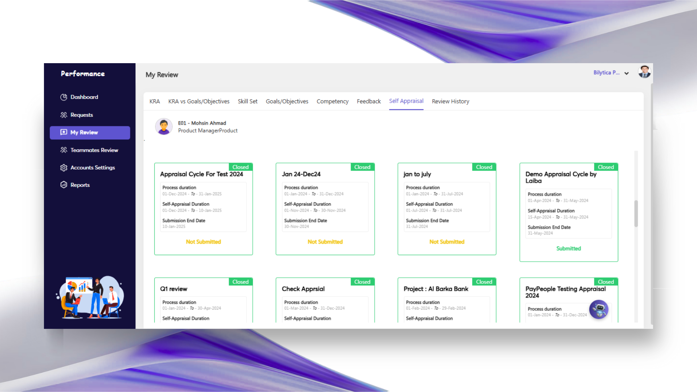Click the My Review sidebar icon

[x=64, y=132]
